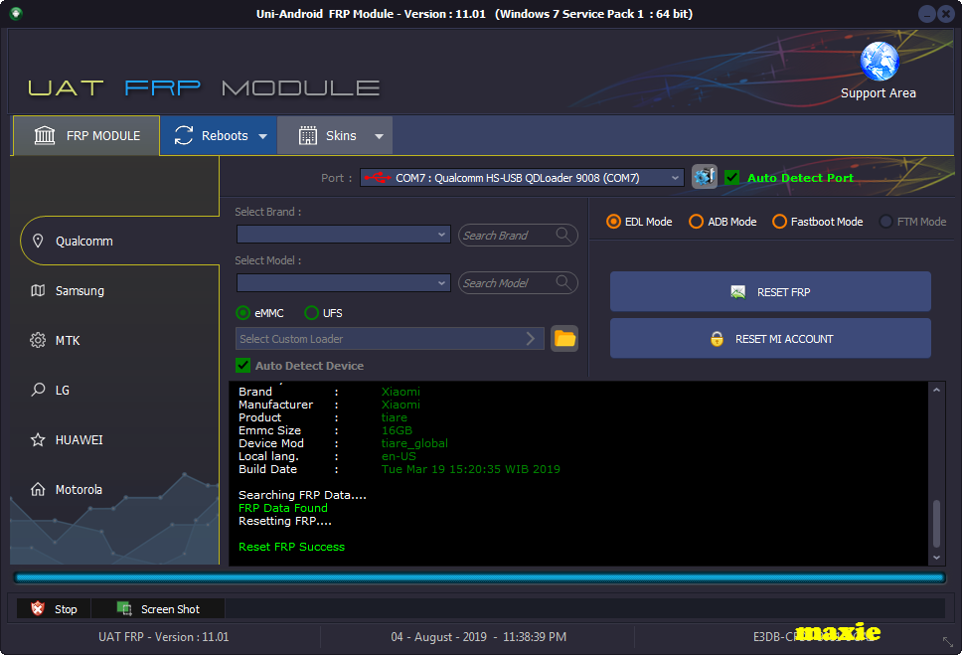This screenshot has width=962, height=655.
Task: Click the RESET MI ACCOUNT padlock icon
Action: pos(717,339)
